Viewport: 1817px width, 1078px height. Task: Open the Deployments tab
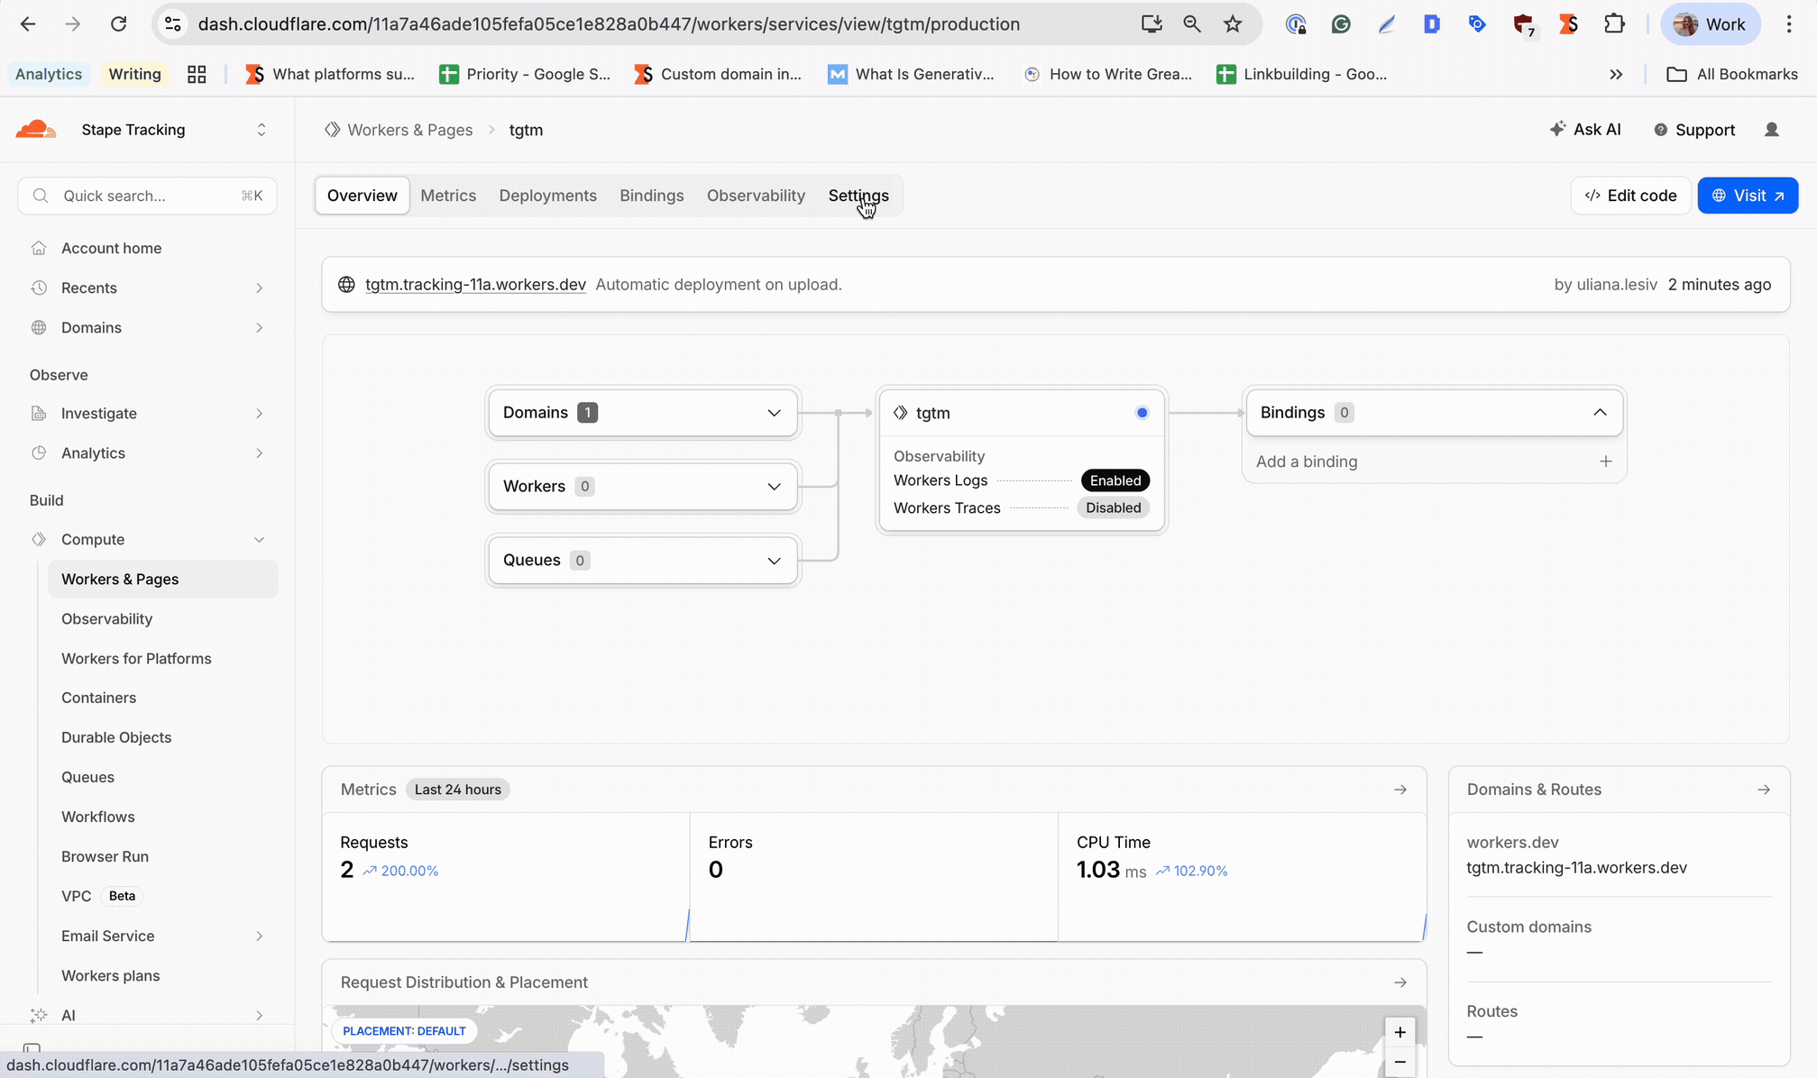(548, 196)
